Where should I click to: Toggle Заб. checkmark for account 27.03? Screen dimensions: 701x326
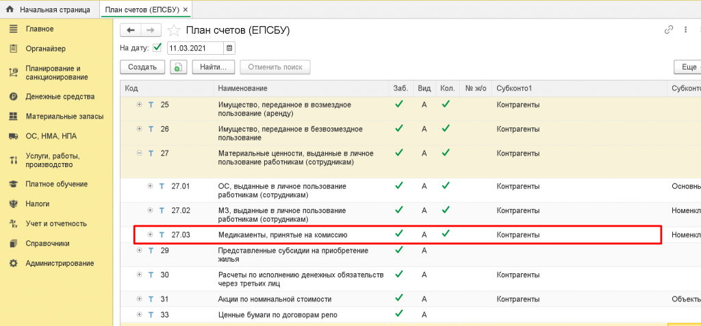pyautogui.click(x=399, y=234)
